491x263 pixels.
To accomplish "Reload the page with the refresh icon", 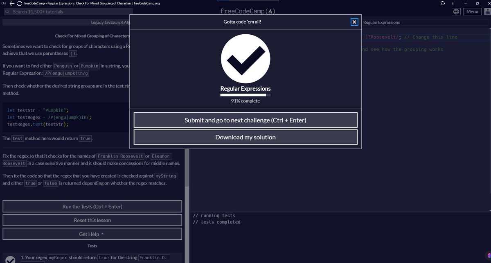I will click(20, 3).
